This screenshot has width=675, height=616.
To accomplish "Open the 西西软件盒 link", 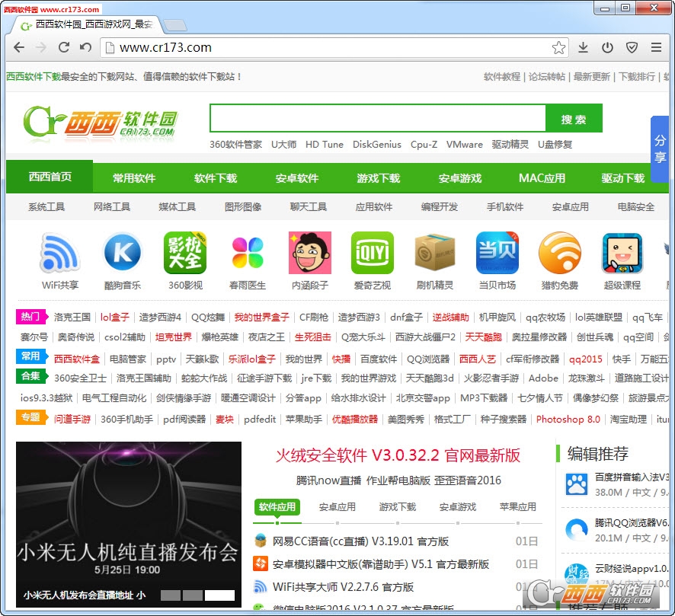I will pos(77,359).
